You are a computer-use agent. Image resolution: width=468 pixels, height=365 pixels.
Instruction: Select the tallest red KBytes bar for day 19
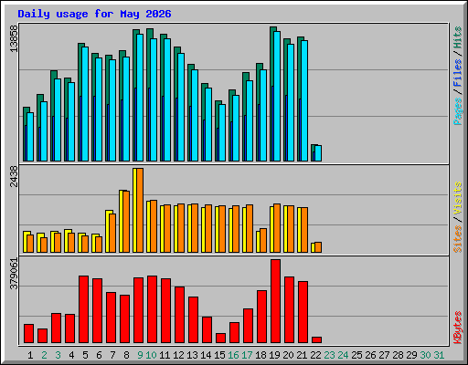coord(275,301)
